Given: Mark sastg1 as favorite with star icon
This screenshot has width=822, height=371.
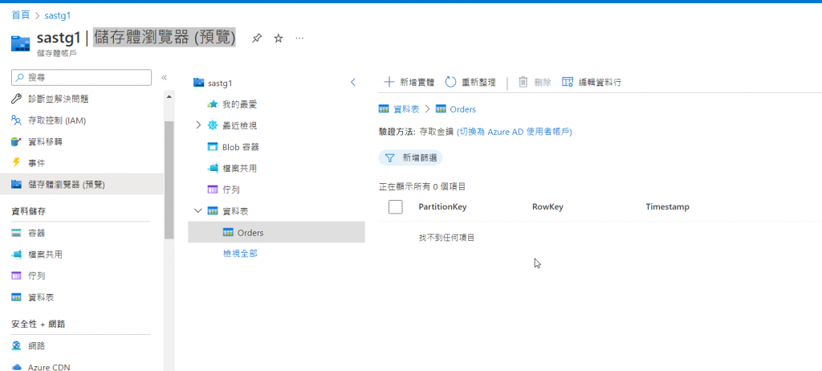Looking at the screenshot, I should coord(279,39).
